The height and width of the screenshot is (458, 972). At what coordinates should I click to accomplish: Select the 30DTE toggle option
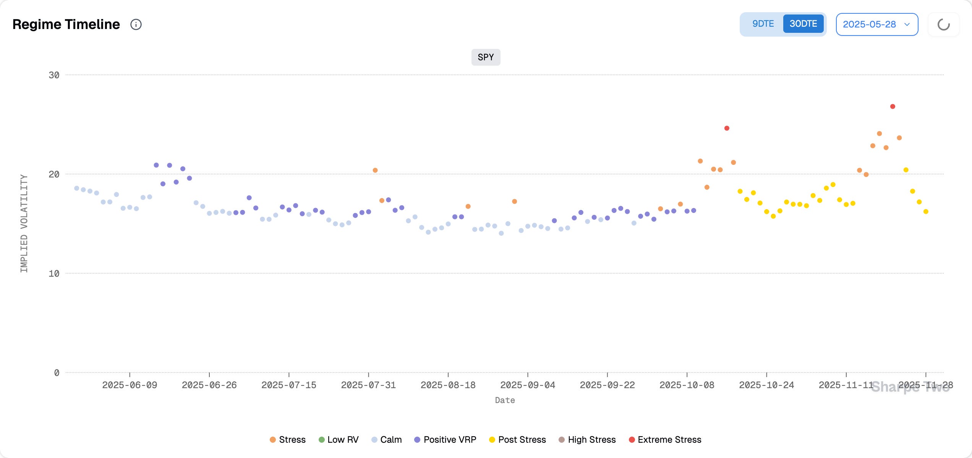[803, 24]
